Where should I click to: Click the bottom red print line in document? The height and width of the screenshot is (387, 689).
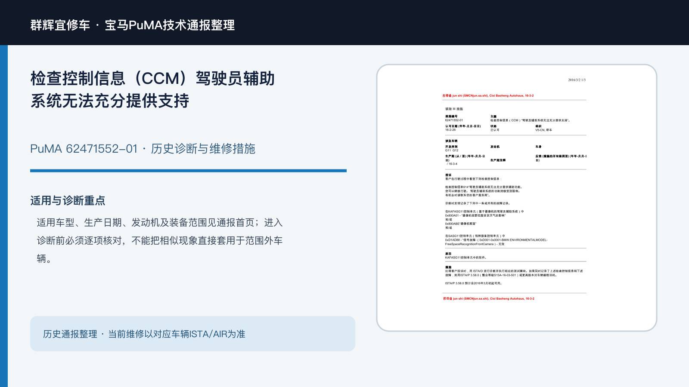coord(489,298)
